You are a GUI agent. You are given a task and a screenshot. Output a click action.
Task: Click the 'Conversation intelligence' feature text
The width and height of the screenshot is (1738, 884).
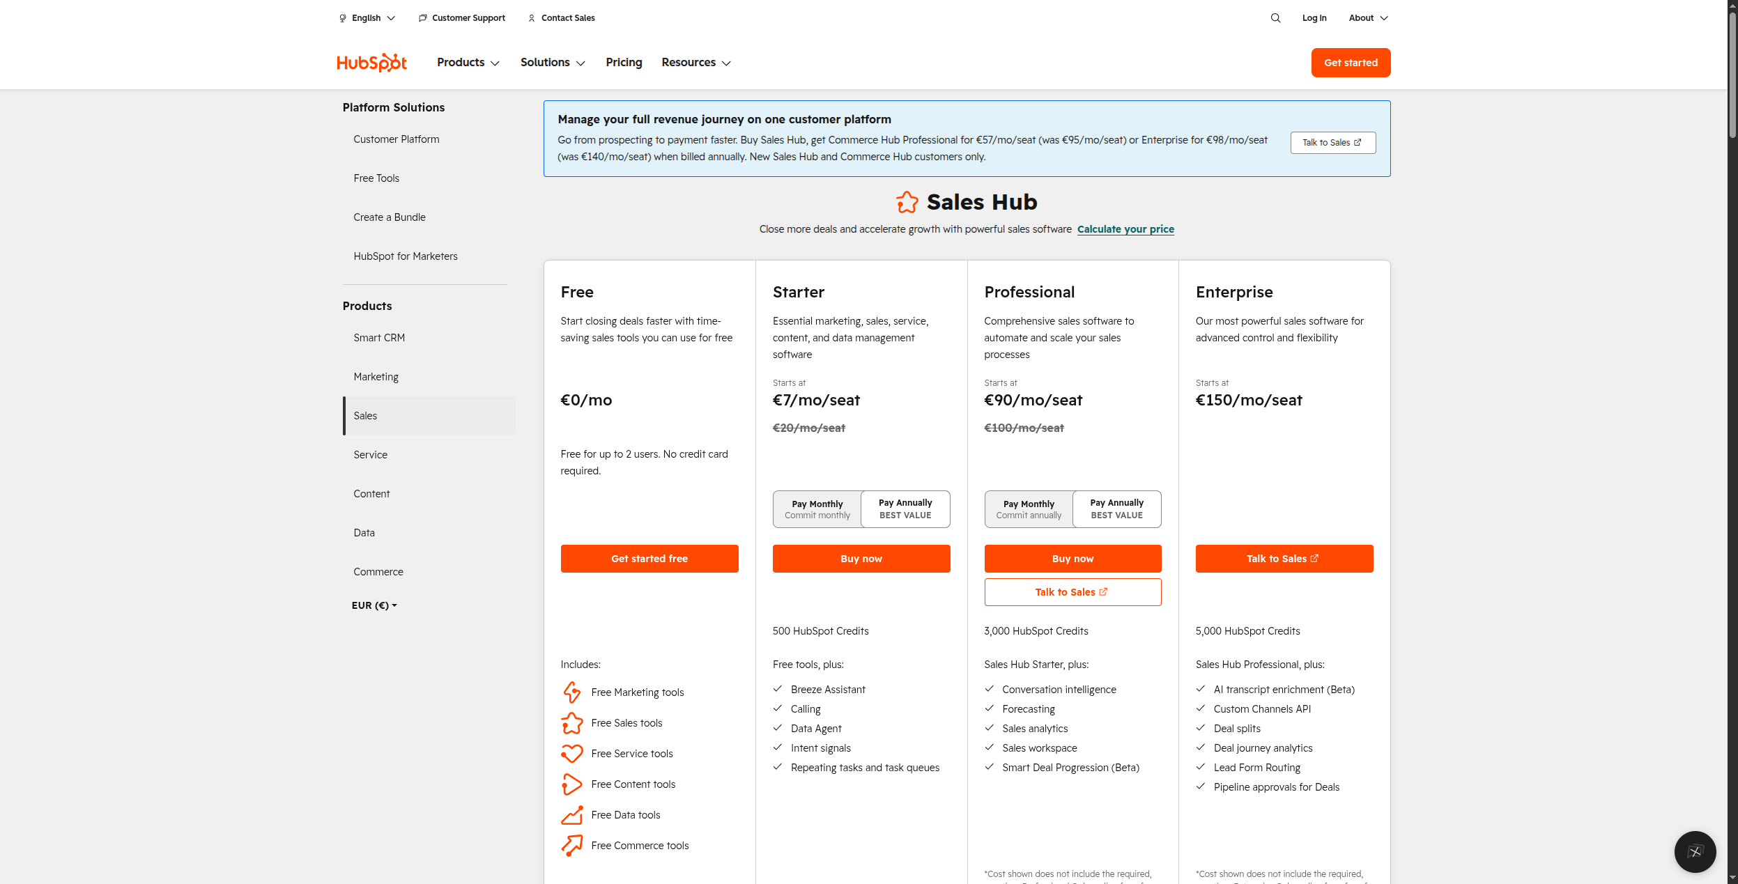coord(1059,690)
